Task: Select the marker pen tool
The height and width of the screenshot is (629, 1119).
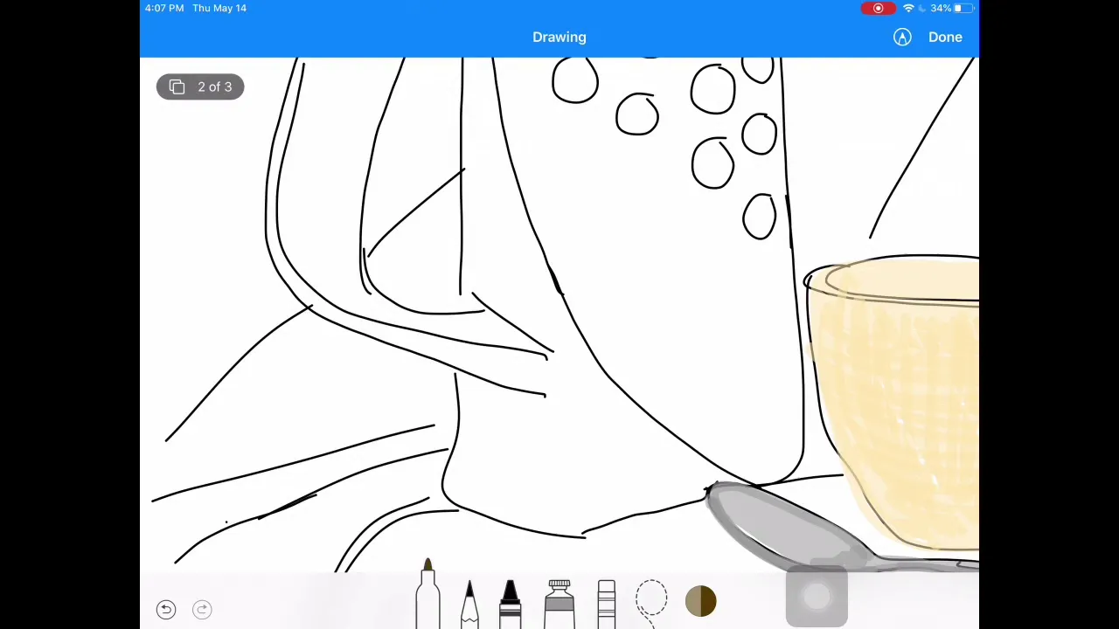Action: (x=427, y=592)
